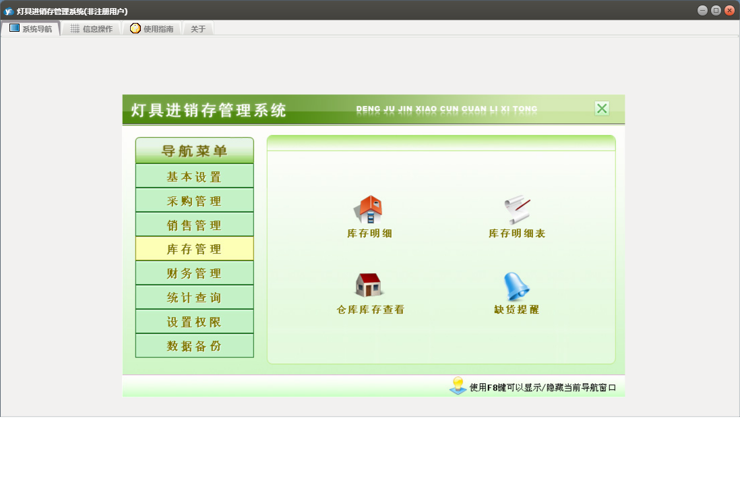Select 数据备份 in navigation menu
This screenshot has height=481, width=740.
pyautogui.click(x=195, y=346)
